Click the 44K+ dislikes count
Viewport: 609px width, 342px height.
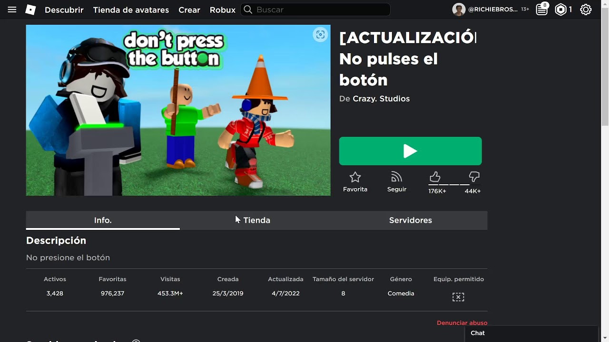[472, 191]
